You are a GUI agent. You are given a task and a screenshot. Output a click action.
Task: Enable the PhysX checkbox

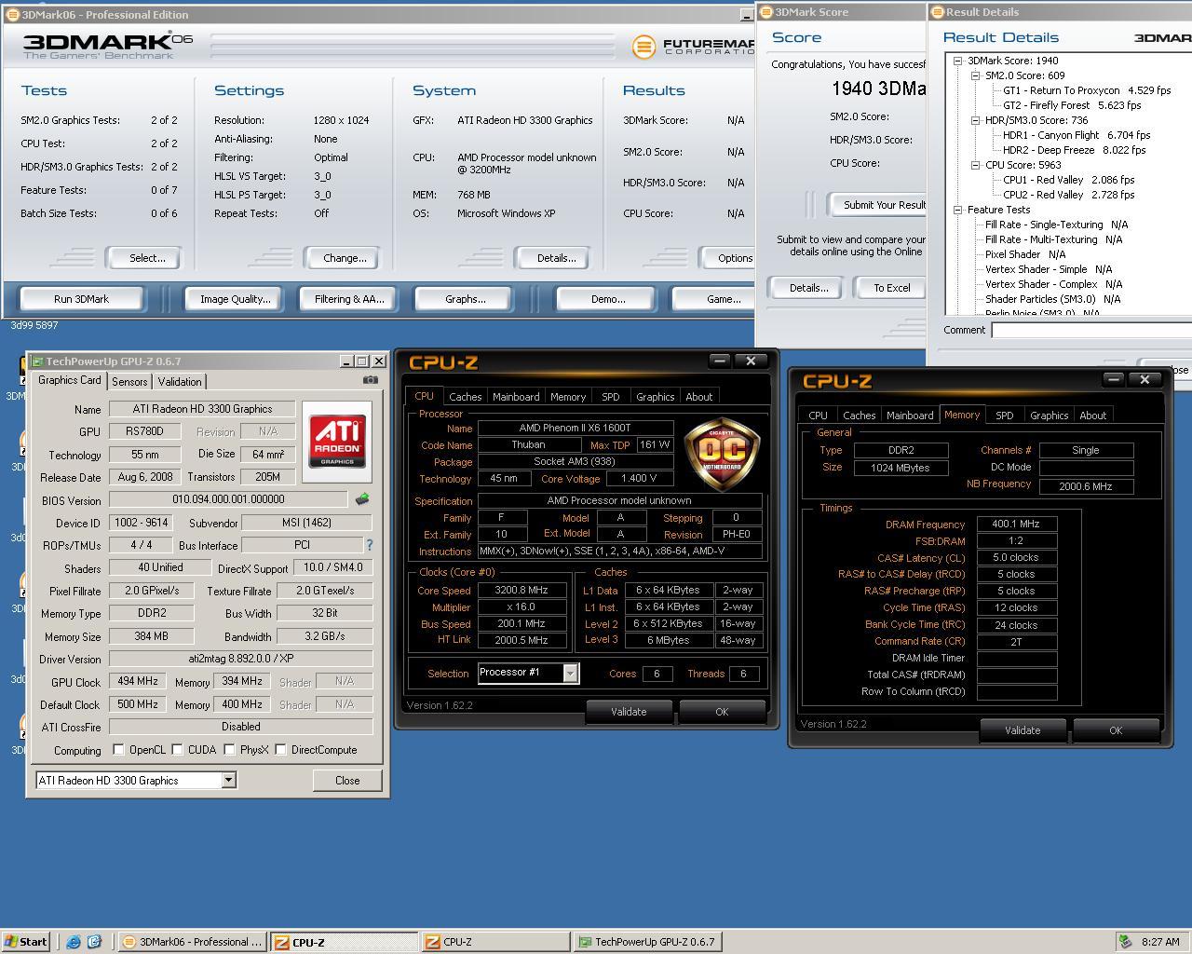(x=229, y=749)
